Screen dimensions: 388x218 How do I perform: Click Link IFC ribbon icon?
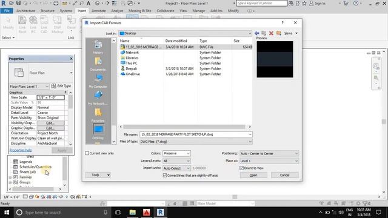tap(33, 24)
